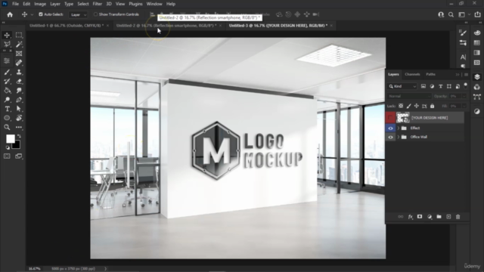The width and height of the screenshot is (484, 272).
Task: Show the [YOUR DESIGN HERE] layer visibility
Action: [x=390, y=118]
